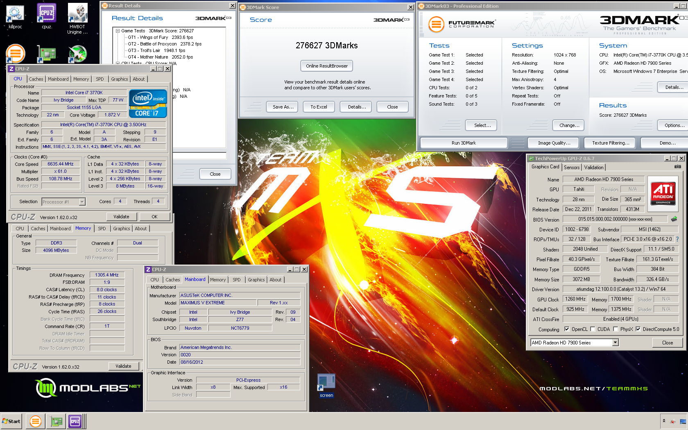Click the bus interface question mark icon
688x430 pixels.
pyautogui.click(x=677, y=239)
